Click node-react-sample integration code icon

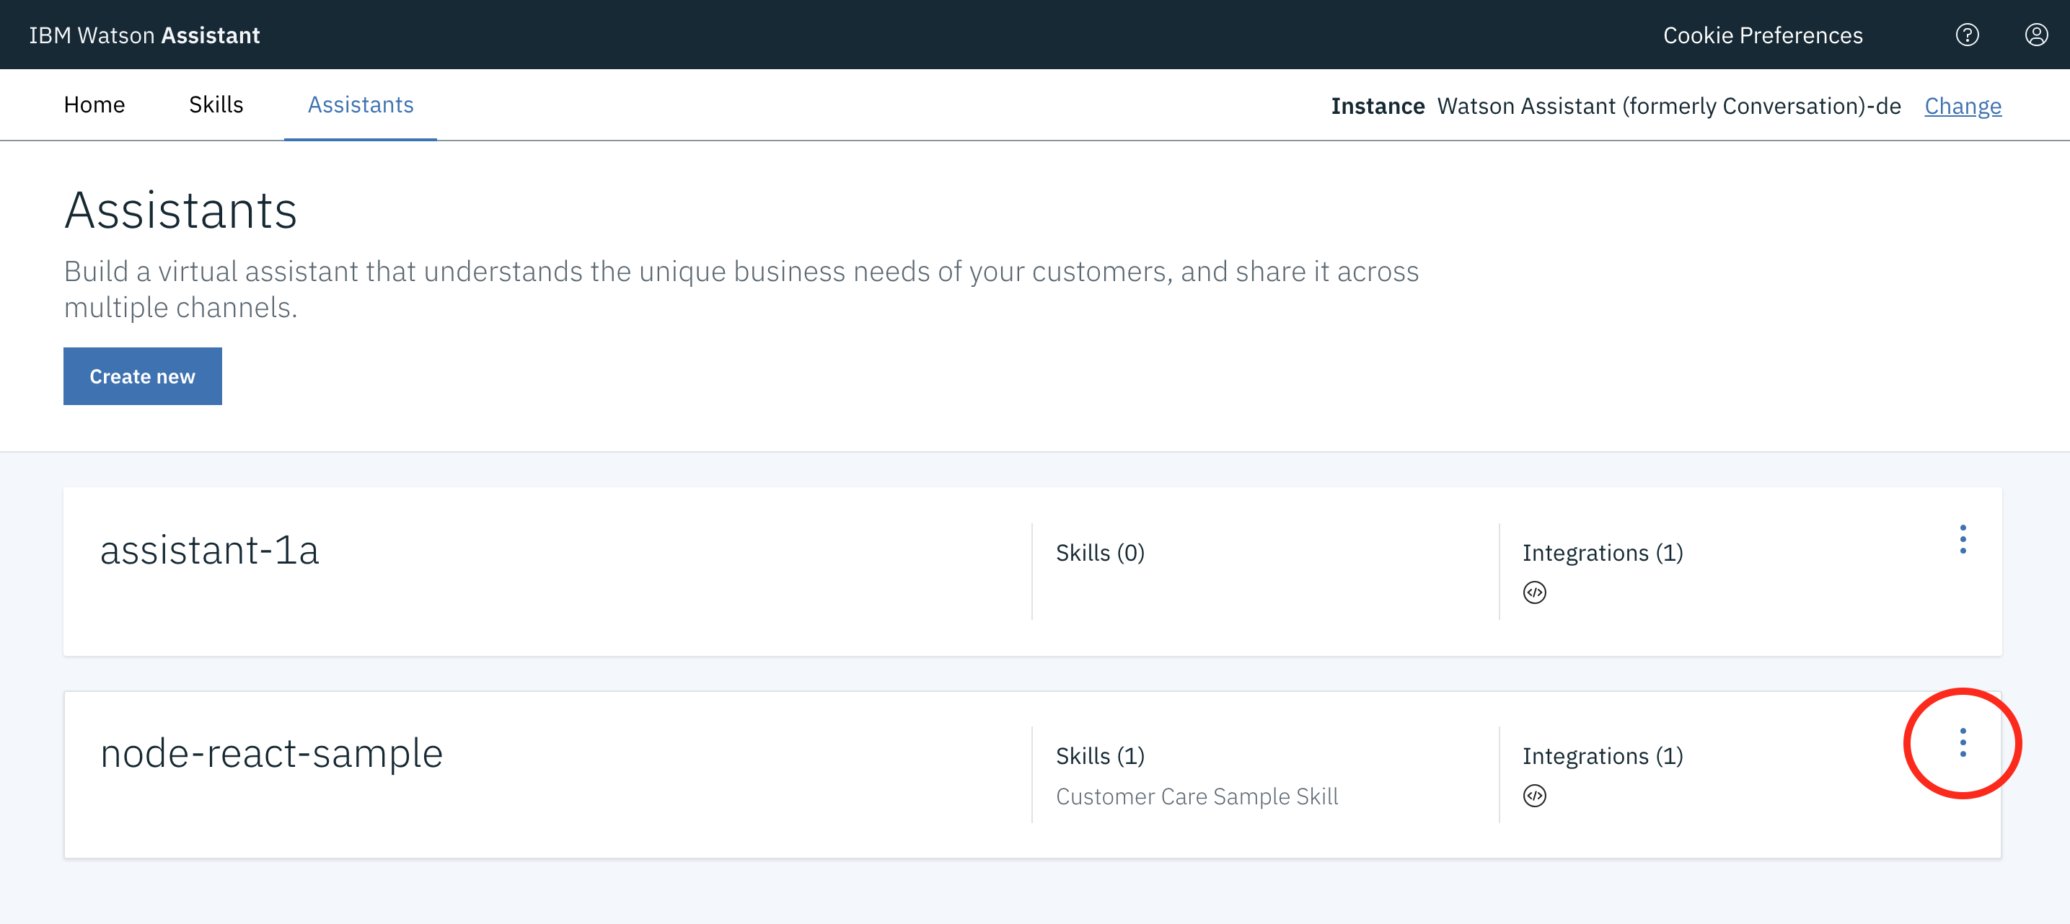point(1534,796)
